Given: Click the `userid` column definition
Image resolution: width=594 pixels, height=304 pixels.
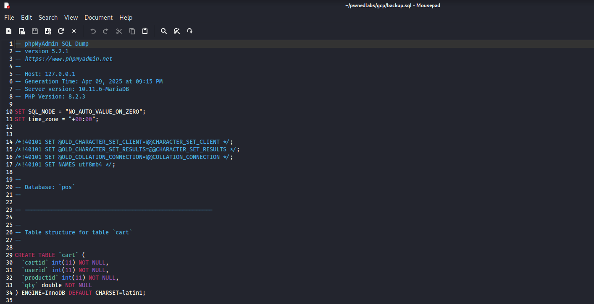Looking at the screenshot, I should pos(65,270).
